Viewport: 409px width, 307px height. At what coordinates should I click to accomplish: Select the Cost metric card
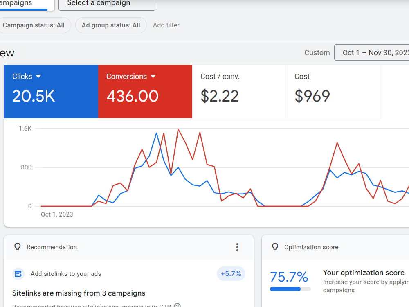tap(333, 92)
